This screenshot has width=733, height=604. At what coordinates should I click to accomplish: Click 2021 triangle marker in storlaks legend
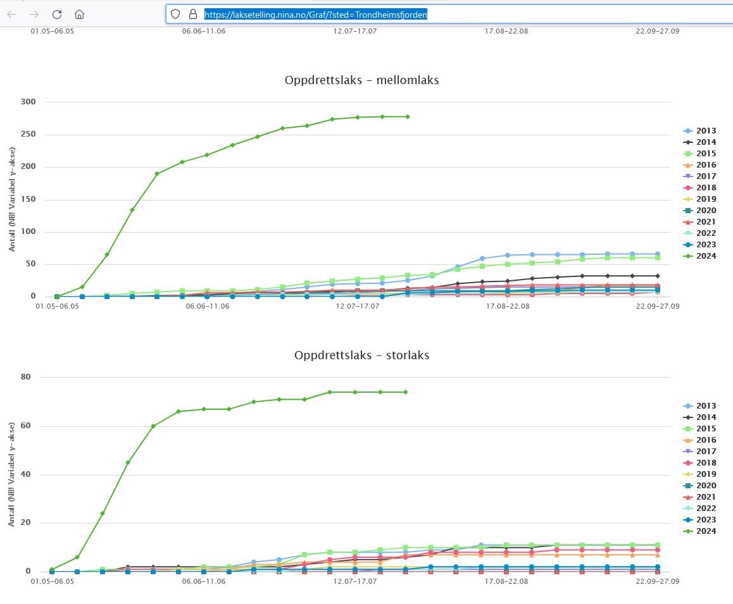pos(687,497)
